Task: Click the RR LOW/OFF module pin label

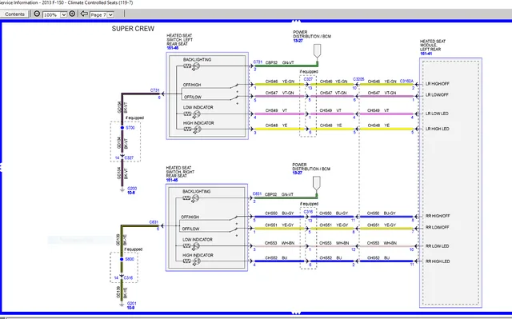Action: (x=438, y=227)
